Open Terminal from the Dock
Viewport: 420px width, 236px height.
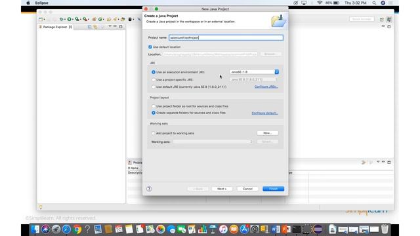pyautogui.click(x=297, y=229)
